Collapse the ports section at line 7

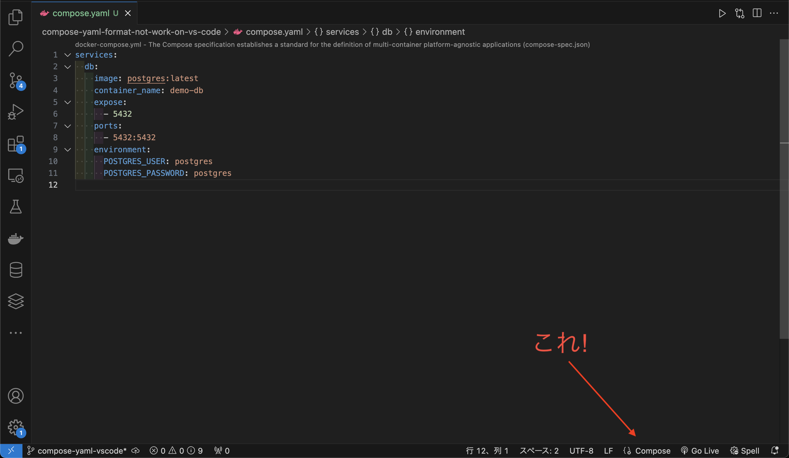(68, 126)
